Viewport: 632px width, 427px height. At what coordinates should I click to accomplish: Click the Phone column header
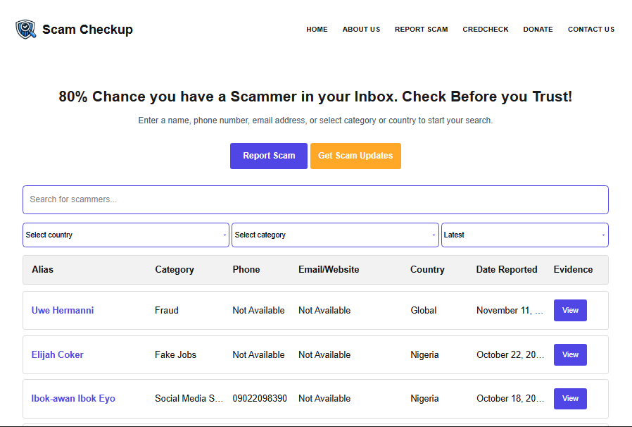246,270
